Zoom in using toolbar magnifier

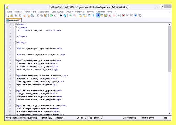[x=70, y=15]
